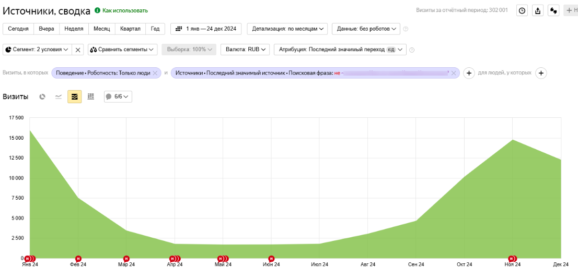
Task: Click the help icon next to Атрибуция
Action: coord(412,50)
